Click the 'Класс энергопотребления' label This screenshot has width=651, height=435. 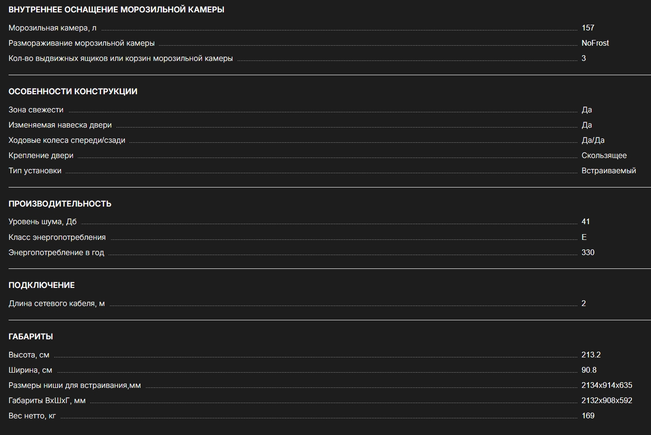click(57, 237)
